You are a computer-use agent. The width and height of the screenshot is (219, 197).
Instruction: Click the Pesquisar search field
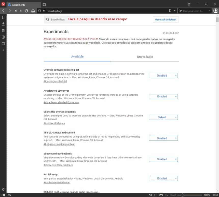coord(195,11)
